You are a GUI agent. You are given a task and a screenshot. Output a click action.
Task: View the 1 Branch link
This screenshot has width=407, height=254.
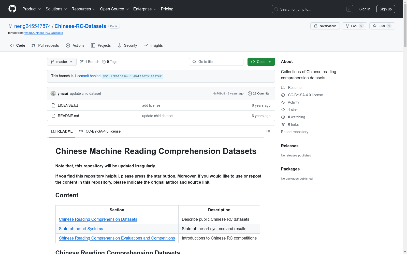(x=90, y=62)
